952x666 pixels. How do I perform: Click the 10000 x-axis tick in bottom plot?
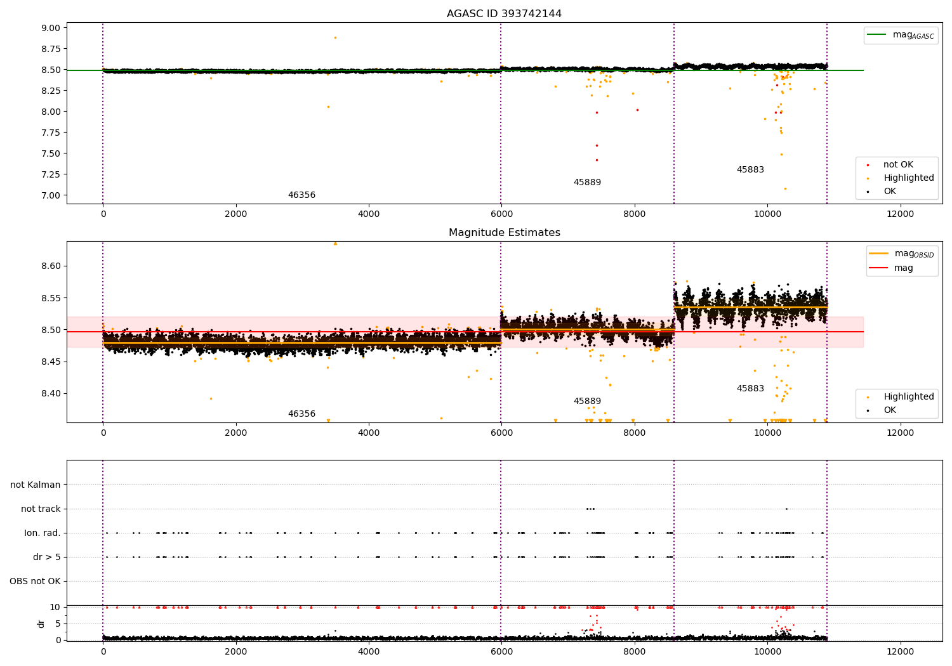coord(767,651)
